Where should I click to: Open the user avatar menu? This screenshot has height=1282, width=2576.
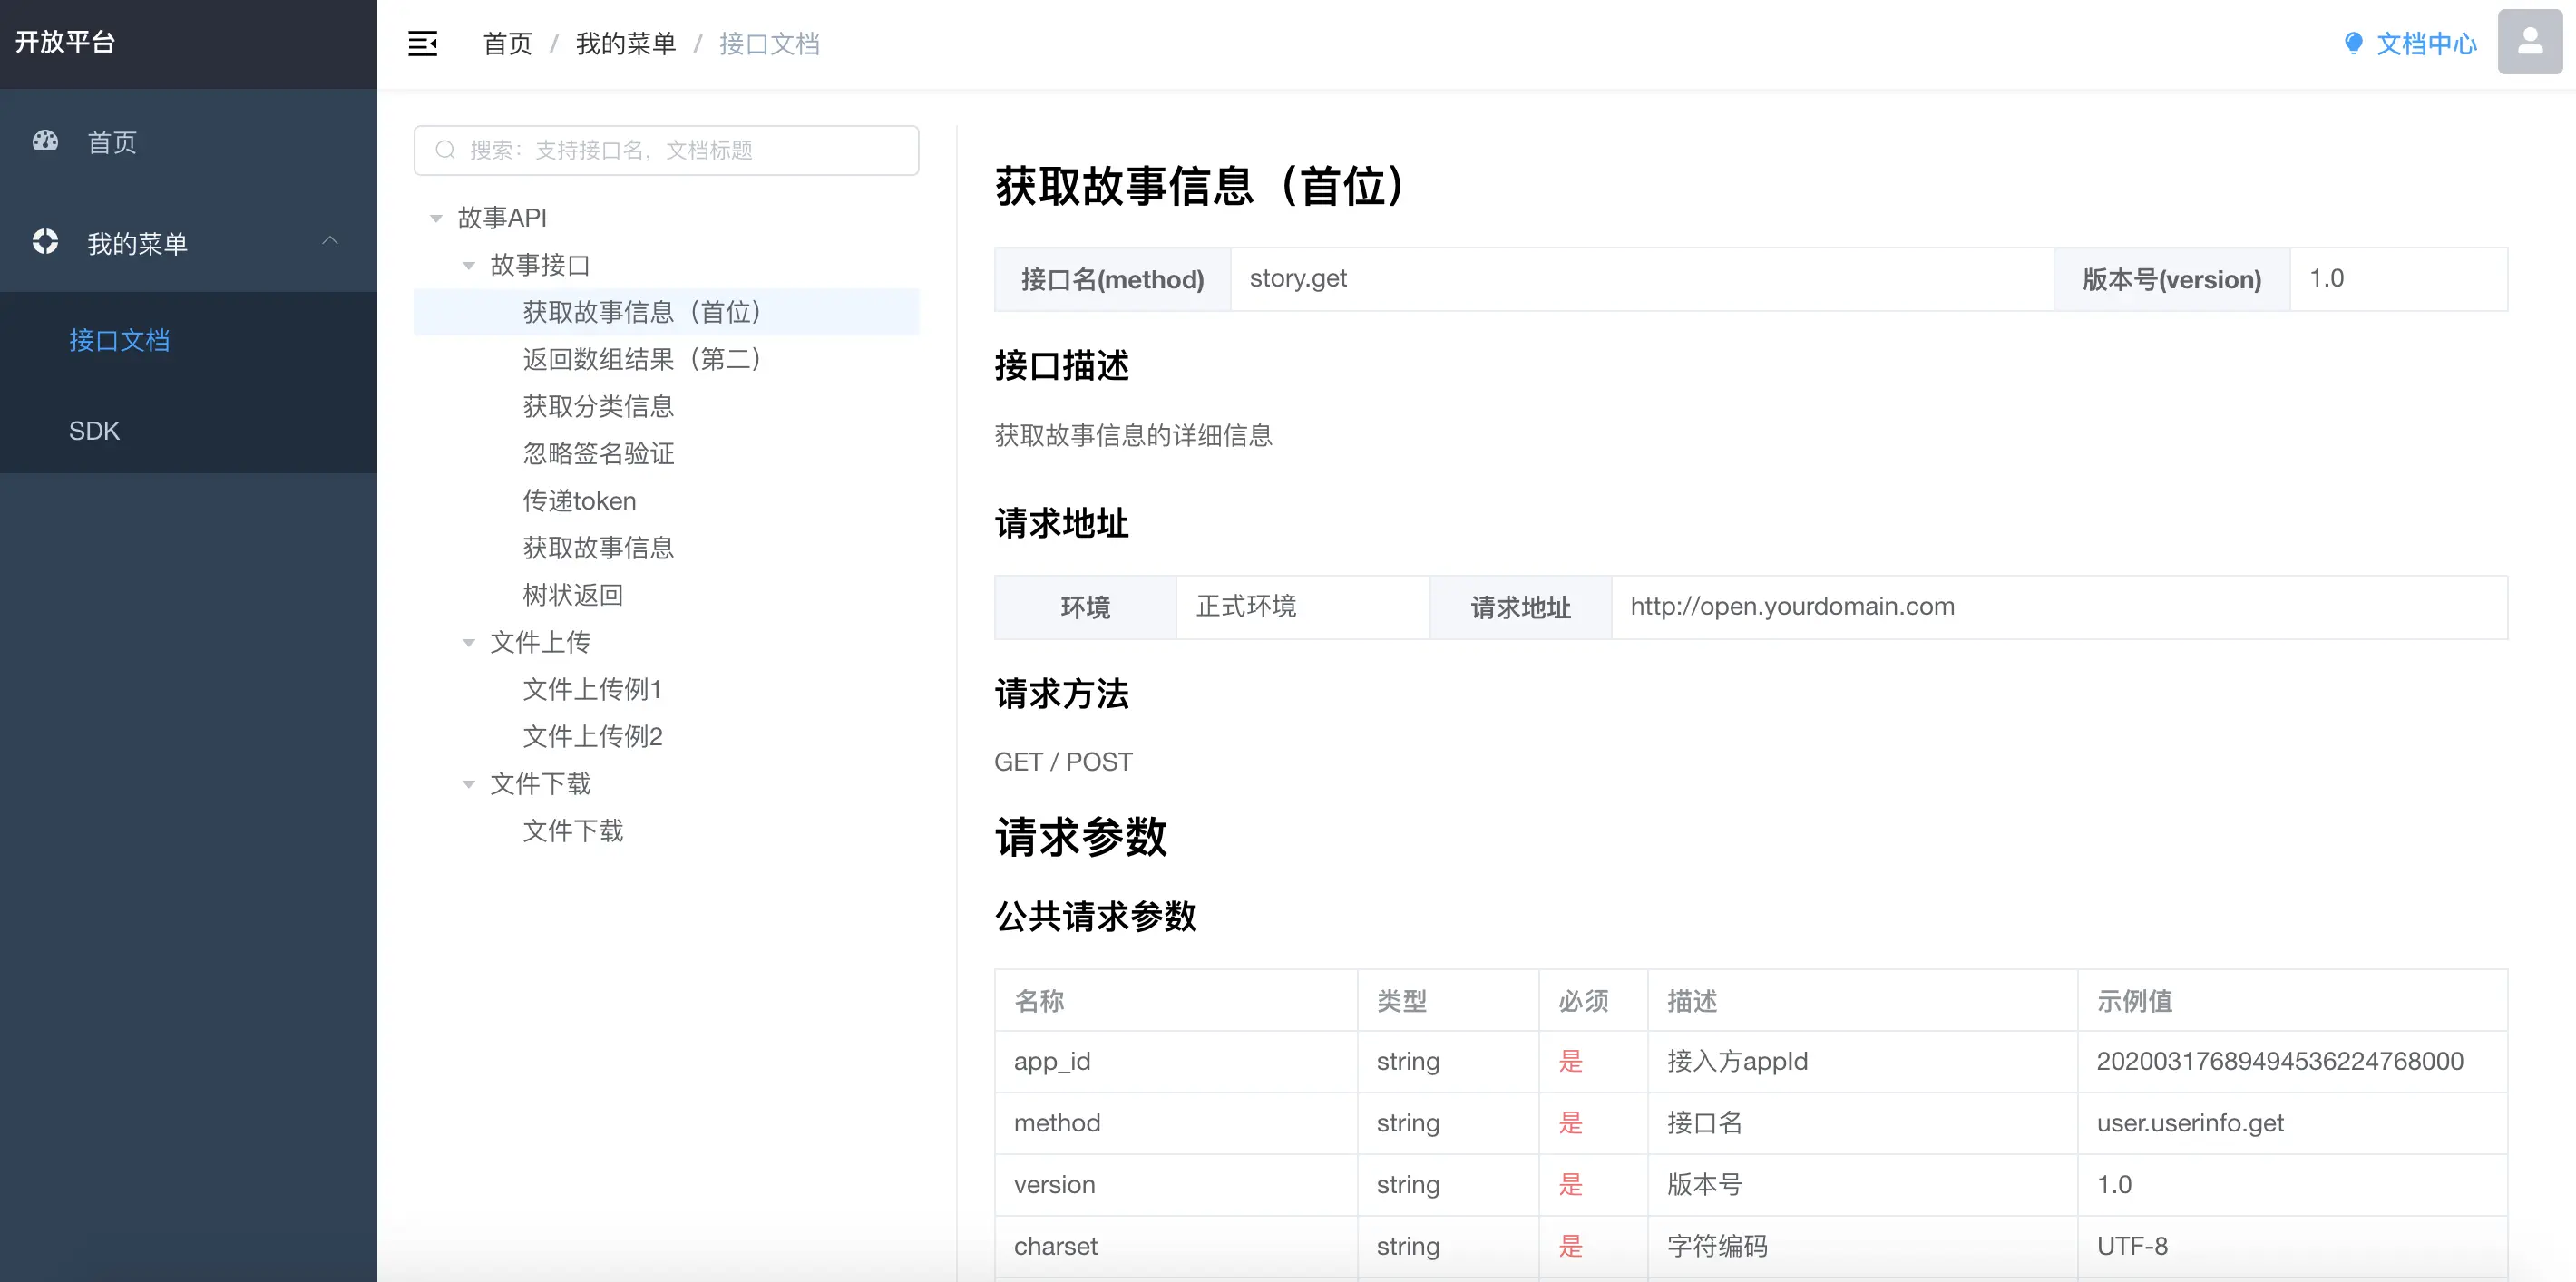click(2530, 42)
